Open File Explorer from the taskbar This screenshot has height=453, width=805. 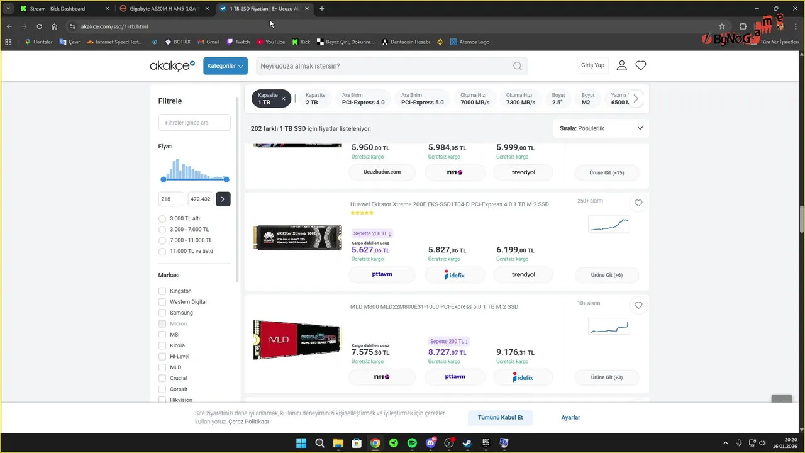[338, 443]
